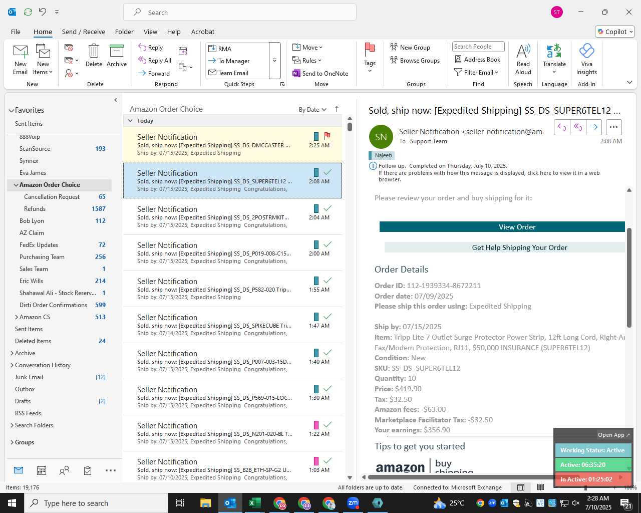Click the Undo icon in title bar

pos(43,12)
